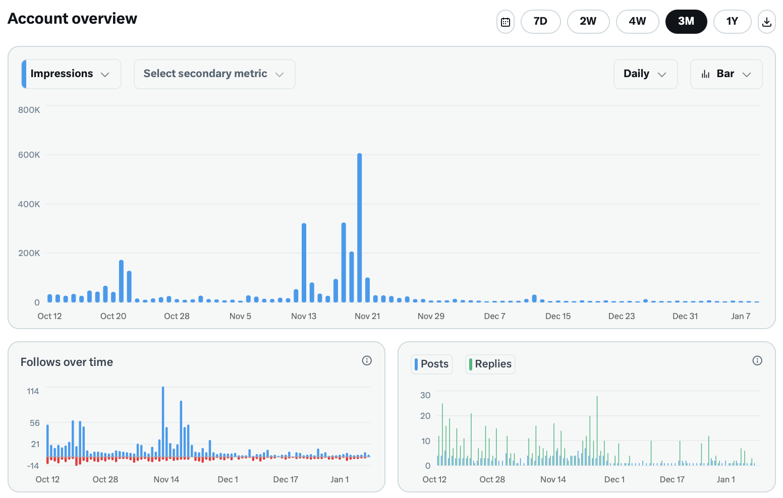
Task: Toggle the Replies series visibility
Action: click(490, 364)
